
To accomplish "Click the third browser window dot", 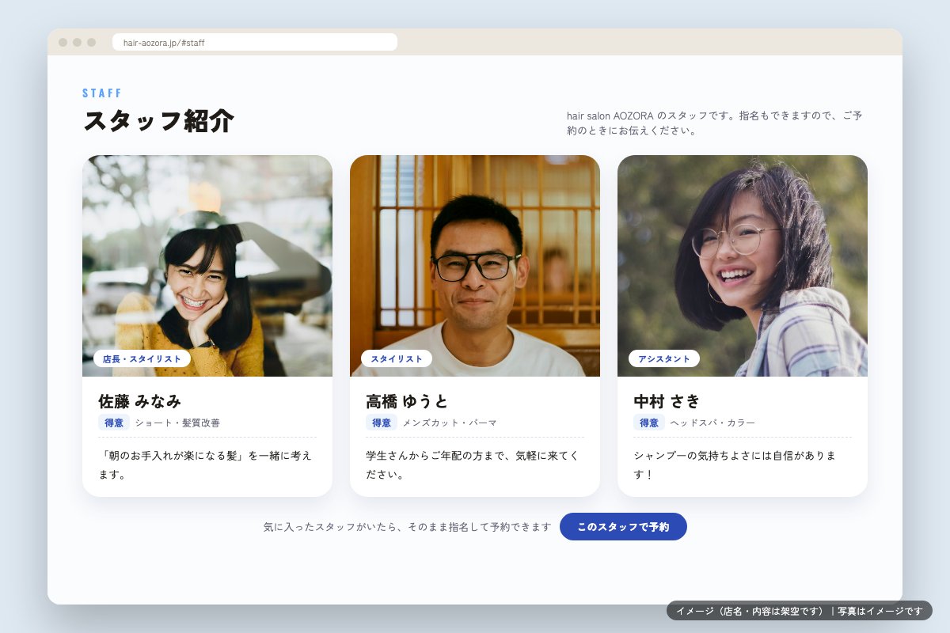I will (x=92, y=42).
